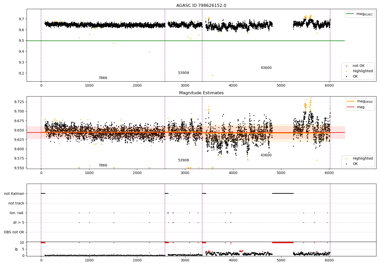Screen dimensions: 380x266
Task: Click the 5 tick on the dr axis
Action: click(x=23, y=249)
